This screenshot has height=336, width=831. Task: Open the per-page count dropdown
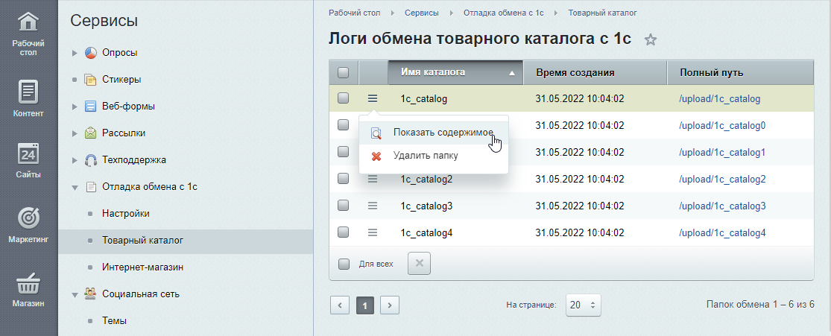click(583, 305)
